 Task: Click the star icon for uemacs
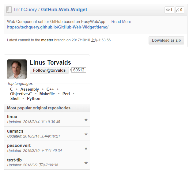86,134
